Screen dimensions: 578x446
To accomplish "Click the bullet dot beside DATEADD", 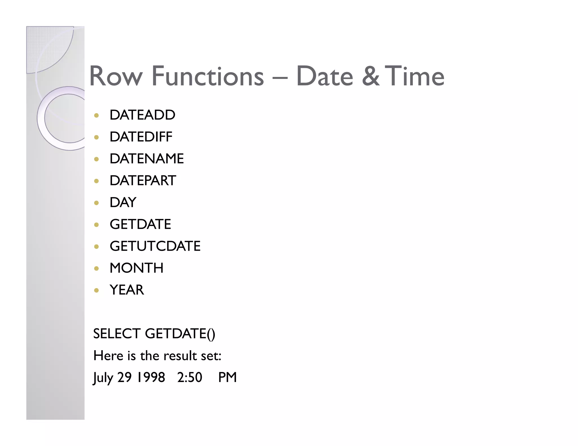I will click(x=97, y=115).
